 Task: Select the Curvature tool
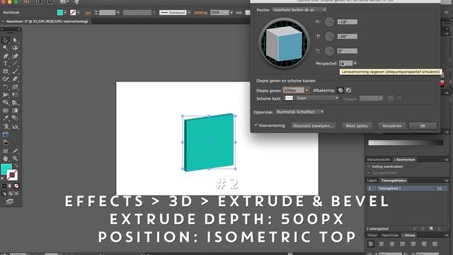pyautogui.click(x=15, y=56)
